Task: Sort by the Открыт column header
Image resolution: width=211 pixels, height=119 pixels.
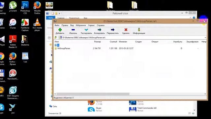Action: (x=155, y=42)
